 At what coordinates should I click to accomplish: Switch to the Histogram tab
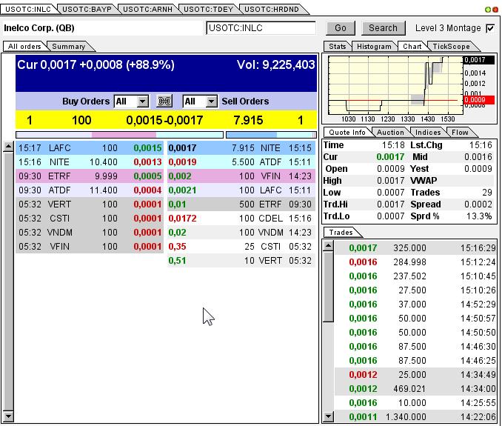pos(374,47)
